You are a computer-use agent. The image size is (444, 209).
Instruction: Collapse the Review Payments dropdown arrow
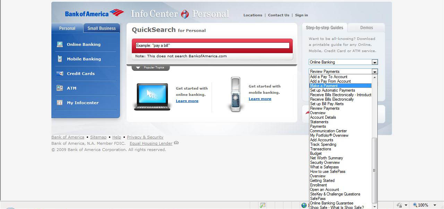(x=375, y=72)
